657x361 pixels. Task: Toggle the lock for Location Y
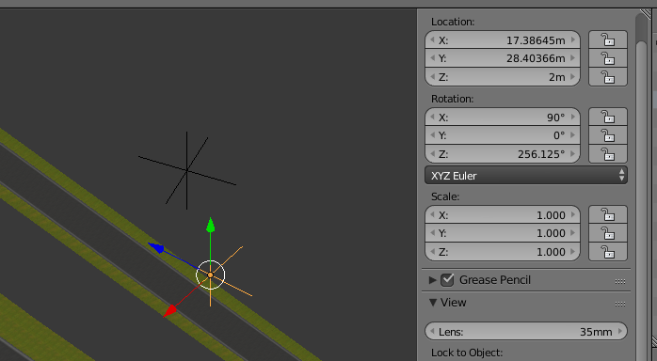[607, 58]
